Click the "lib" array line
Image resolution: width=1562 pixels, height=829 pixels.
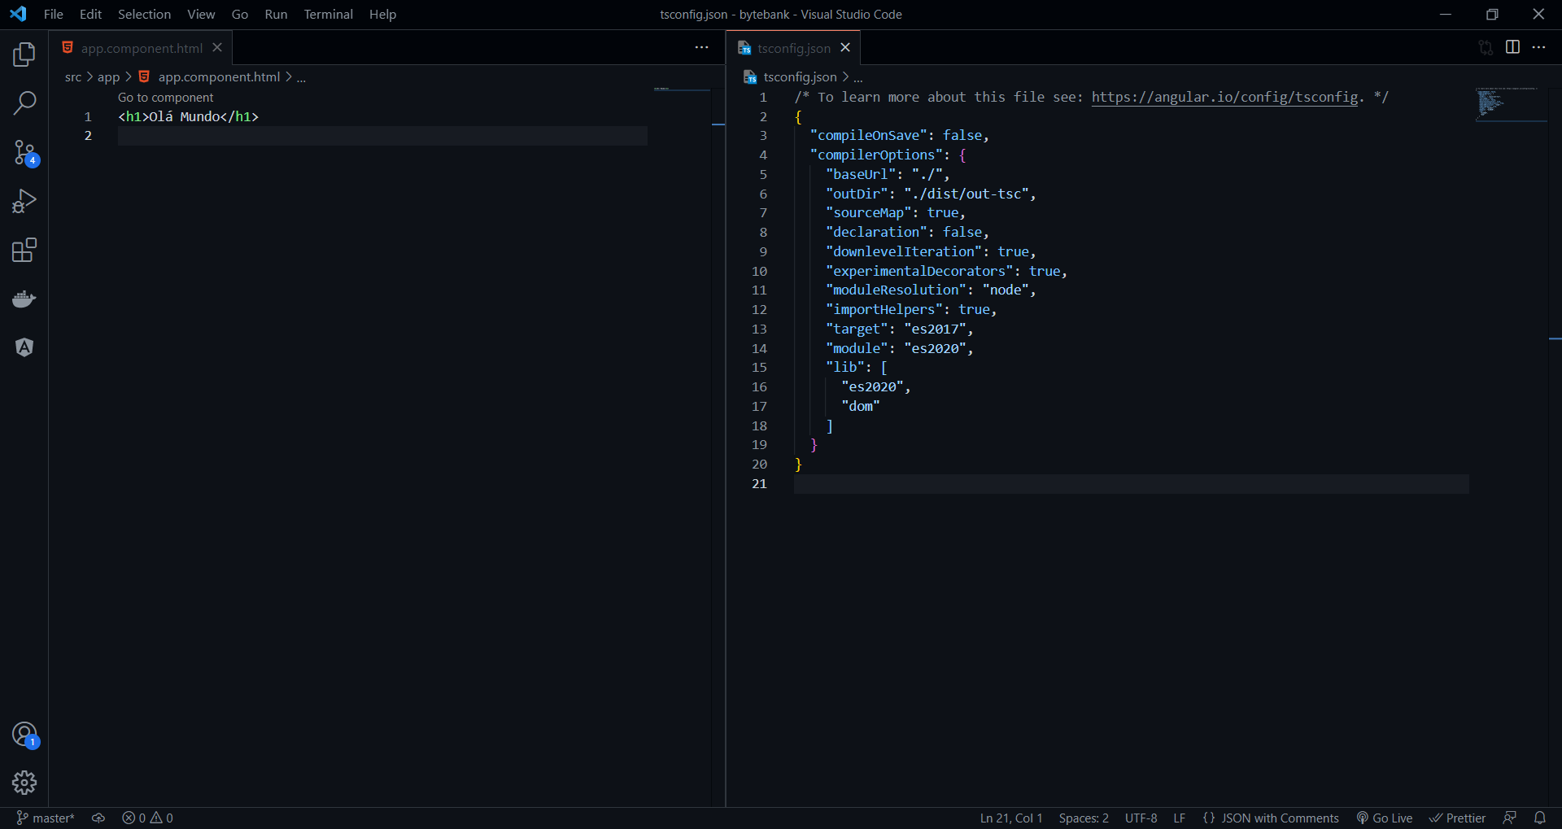click(x=856, y=367)
